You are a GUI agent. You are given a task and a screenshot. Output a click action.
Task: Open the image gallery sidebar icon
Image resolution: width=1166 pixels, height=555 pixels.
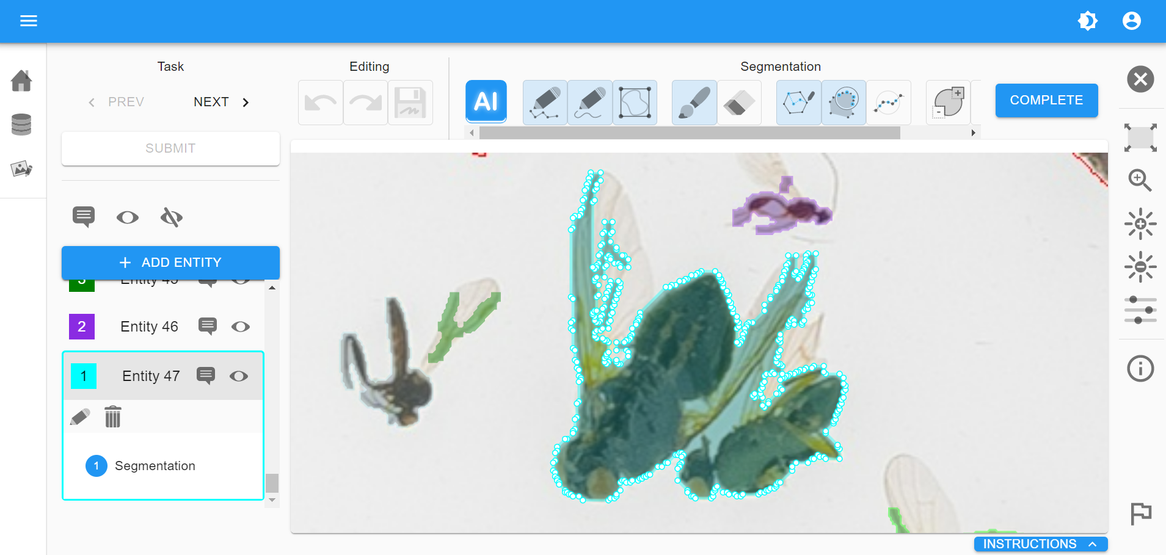pos(21,169)
